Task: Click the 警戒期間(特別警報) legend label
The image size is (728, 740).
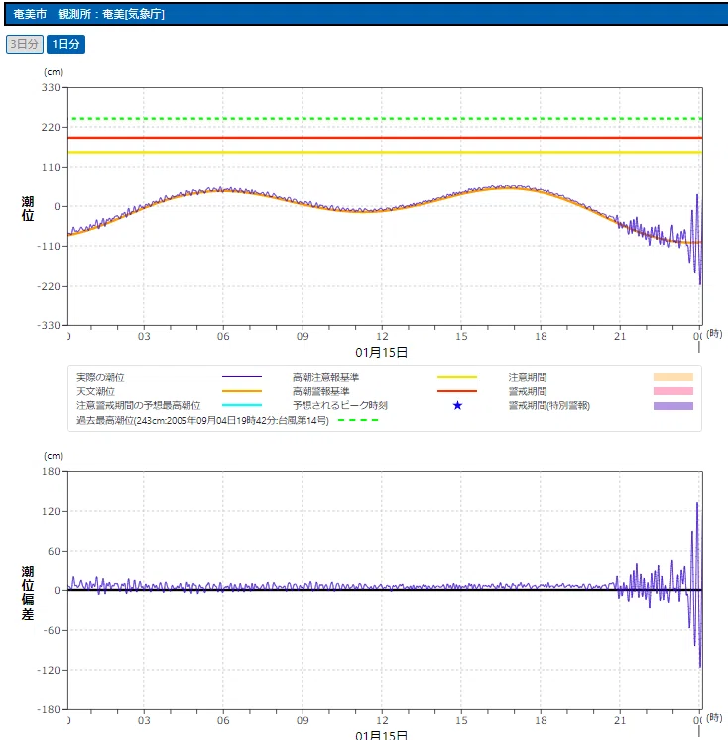Action: 548,405
